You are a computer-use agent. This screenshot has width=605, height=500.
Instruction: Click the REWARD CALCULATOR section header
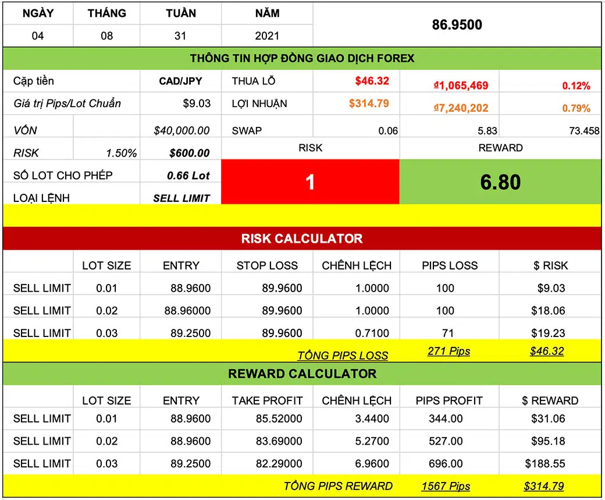[302, 374]
